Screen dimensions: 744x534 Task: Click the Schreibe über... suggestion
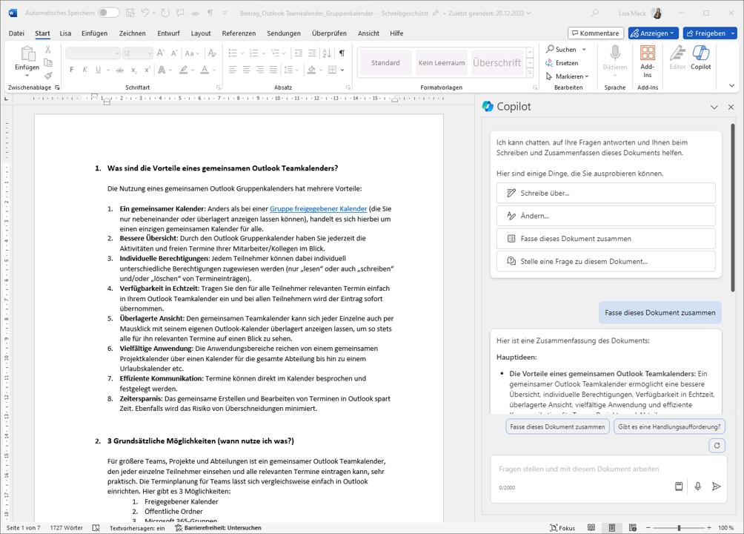tap(606, 193)
